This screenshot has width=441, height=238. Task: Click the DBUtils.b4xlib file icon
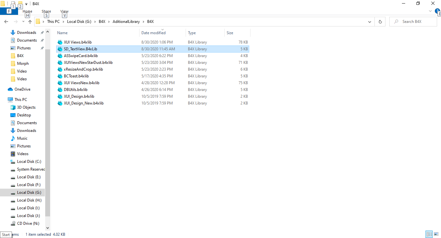60,90
